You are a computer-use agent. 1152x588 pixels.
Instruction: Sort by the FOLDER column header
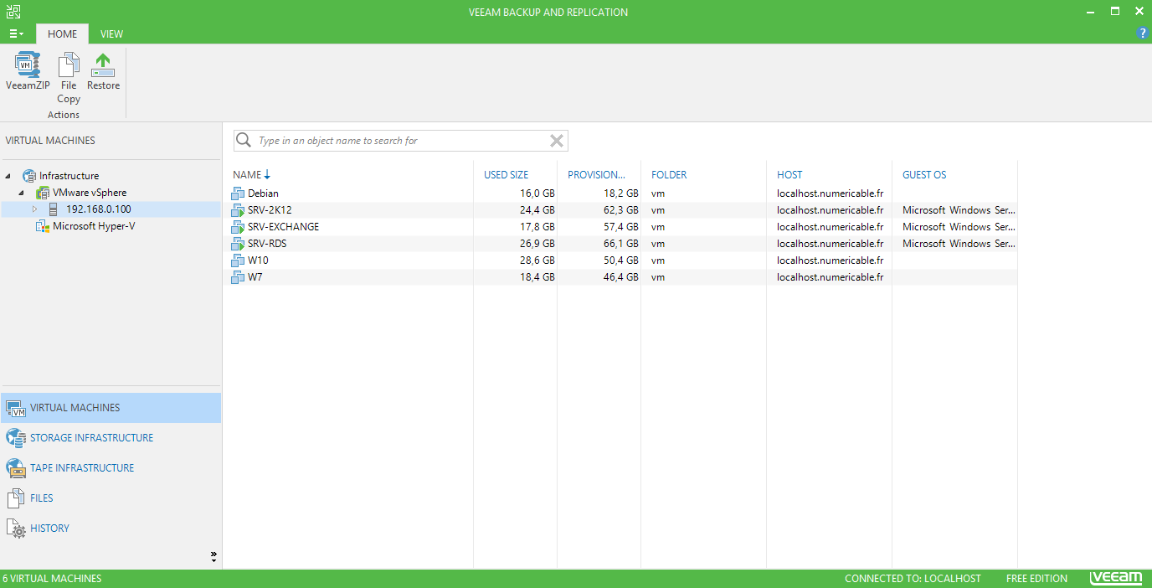[x=669, y=175]
